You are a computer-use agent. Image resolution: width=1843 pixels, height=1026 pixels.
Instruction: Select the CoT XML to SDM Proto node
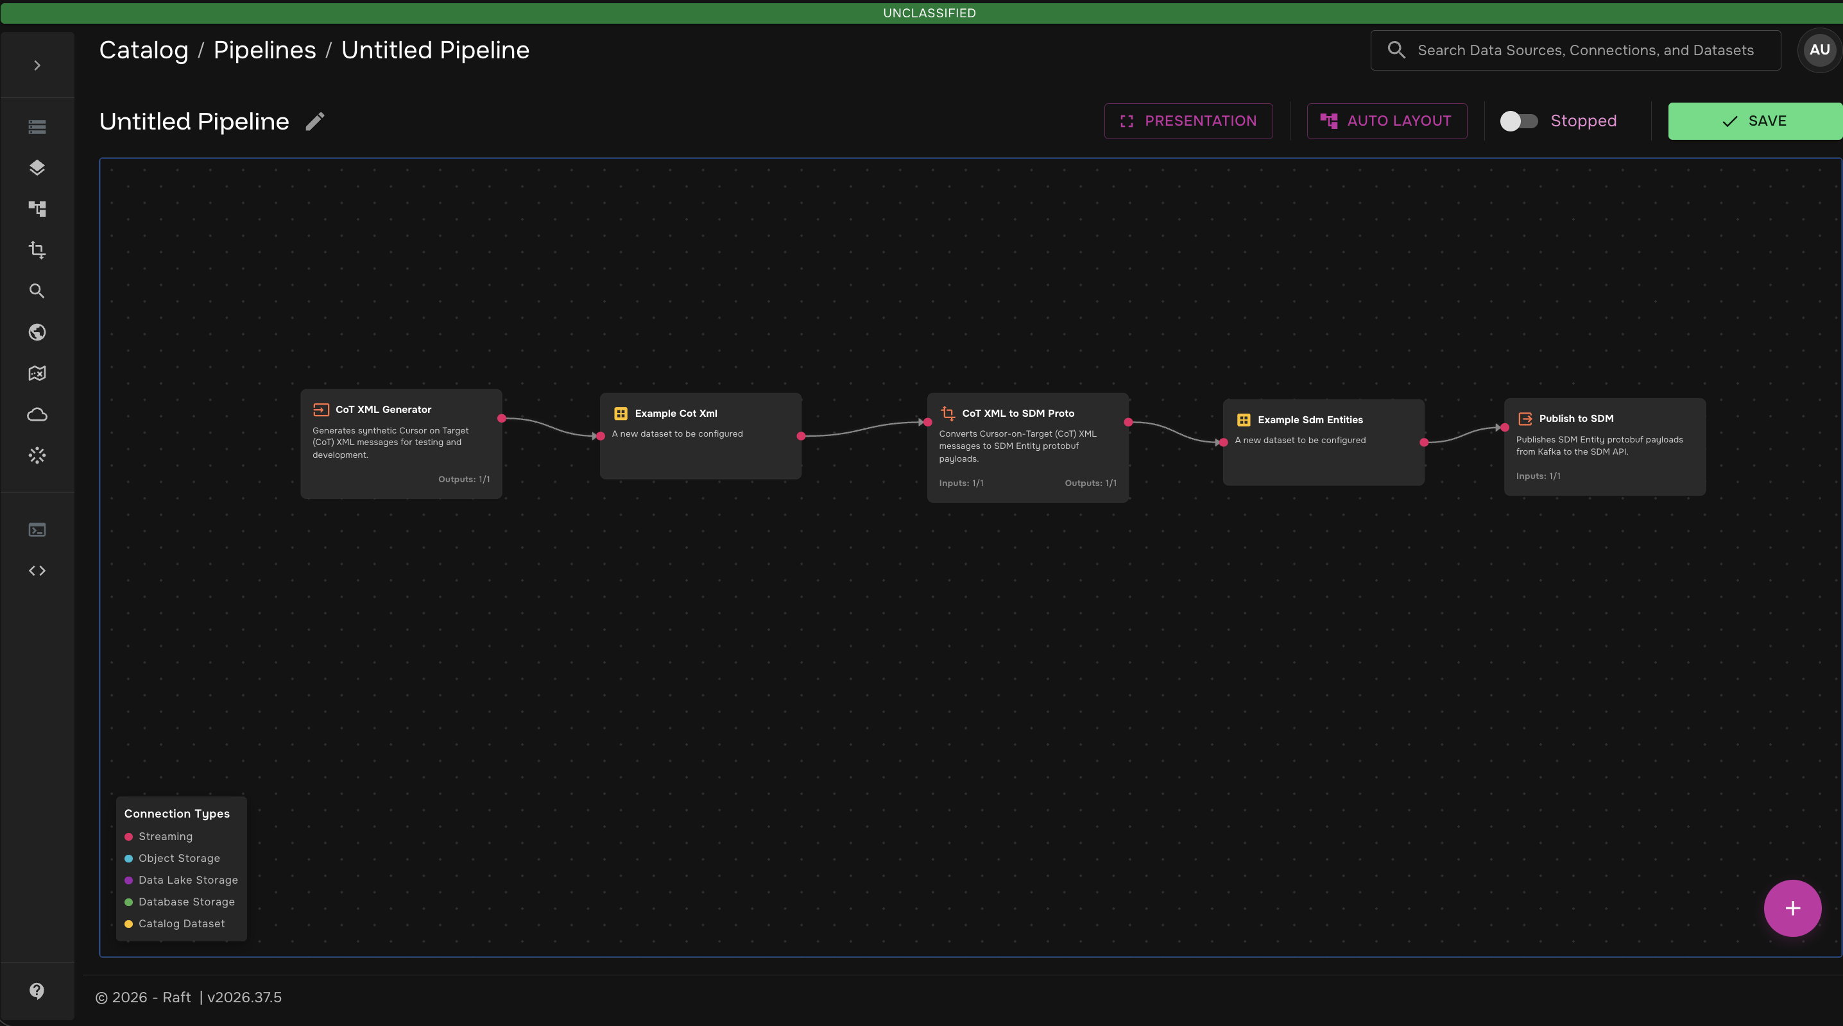(1028, 448)
